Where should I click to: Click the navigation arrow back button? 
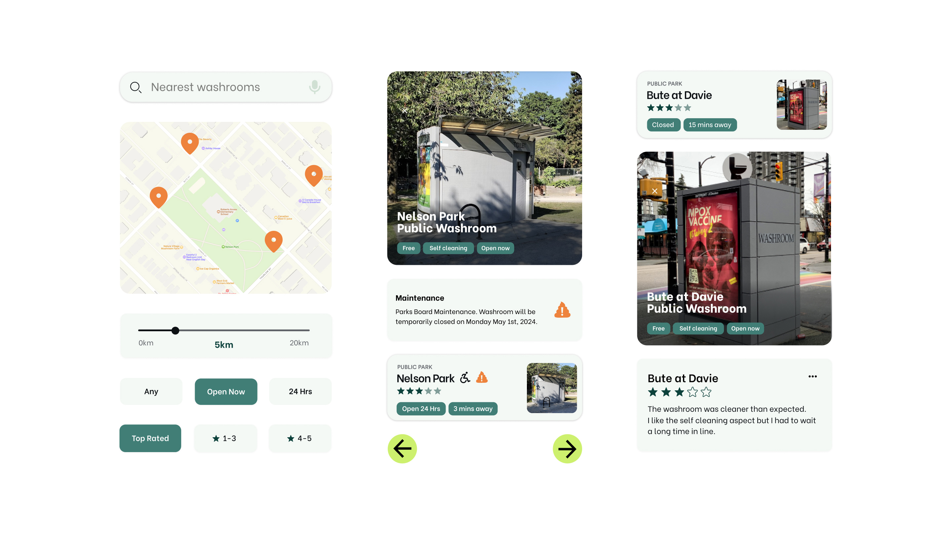[x=402, y=449]
